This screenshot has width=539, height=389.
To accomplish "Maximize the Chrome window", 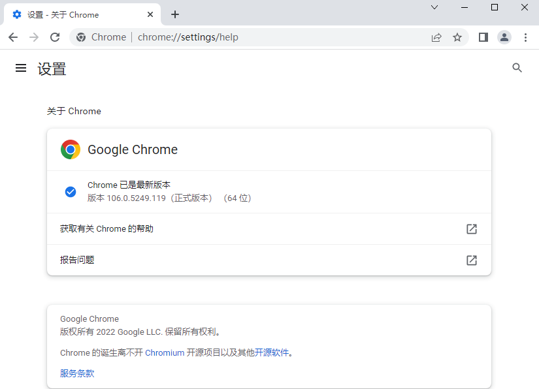I will coord(495,7).
